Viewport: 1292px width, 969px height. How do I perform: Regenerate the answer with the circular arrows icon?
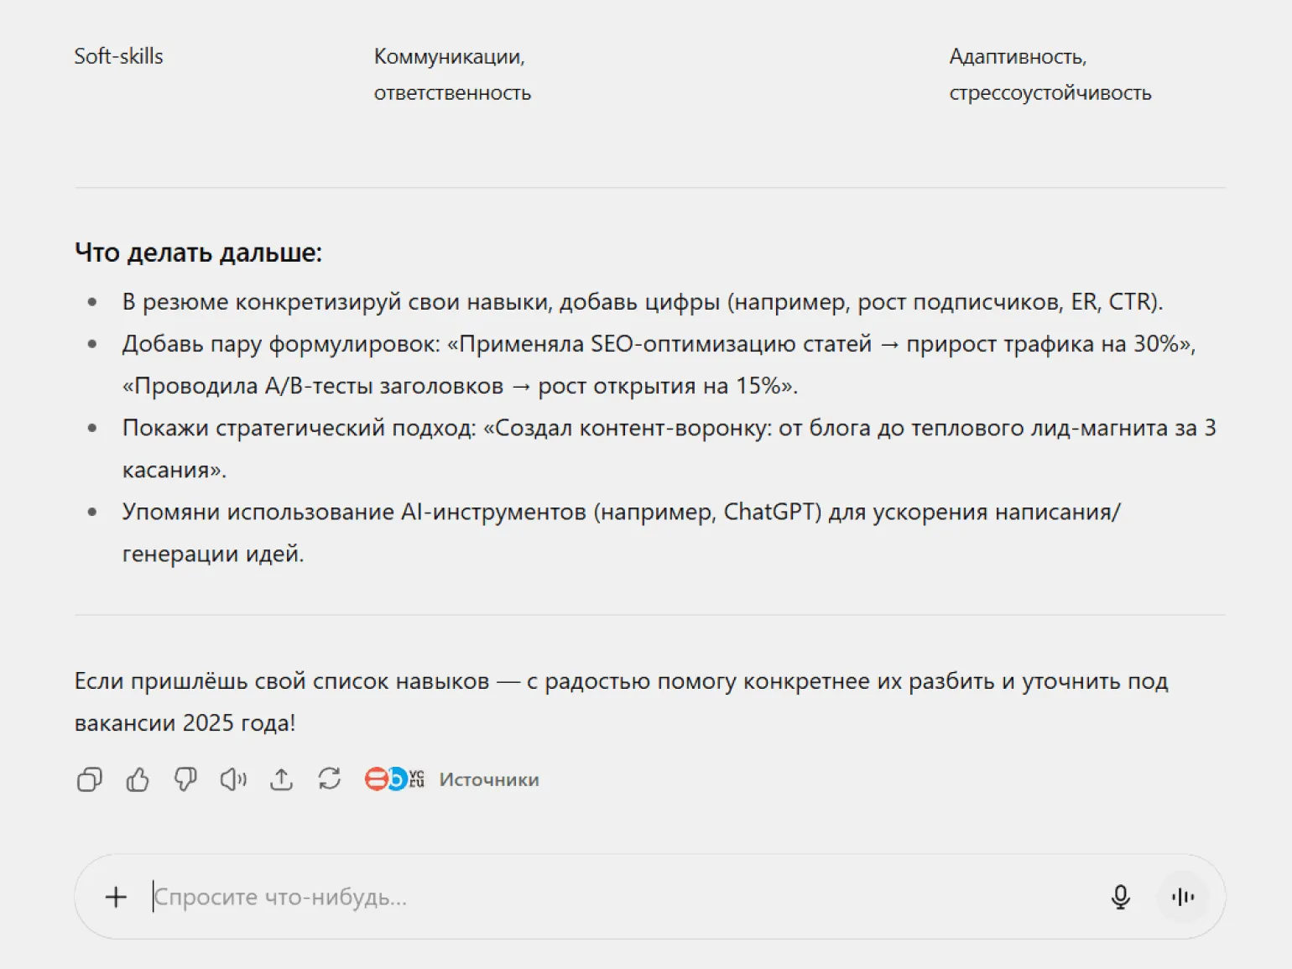pyautogui.click(x=329, y=779)
